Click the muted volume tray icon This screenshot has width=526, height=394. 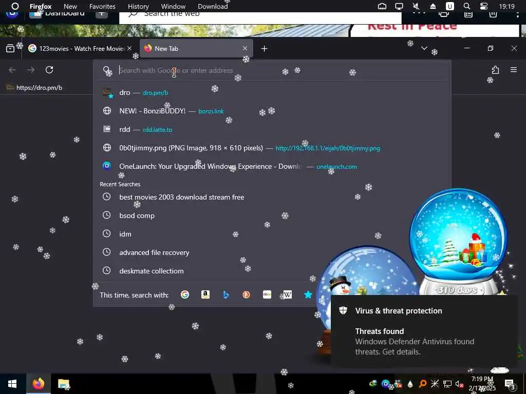459,384
